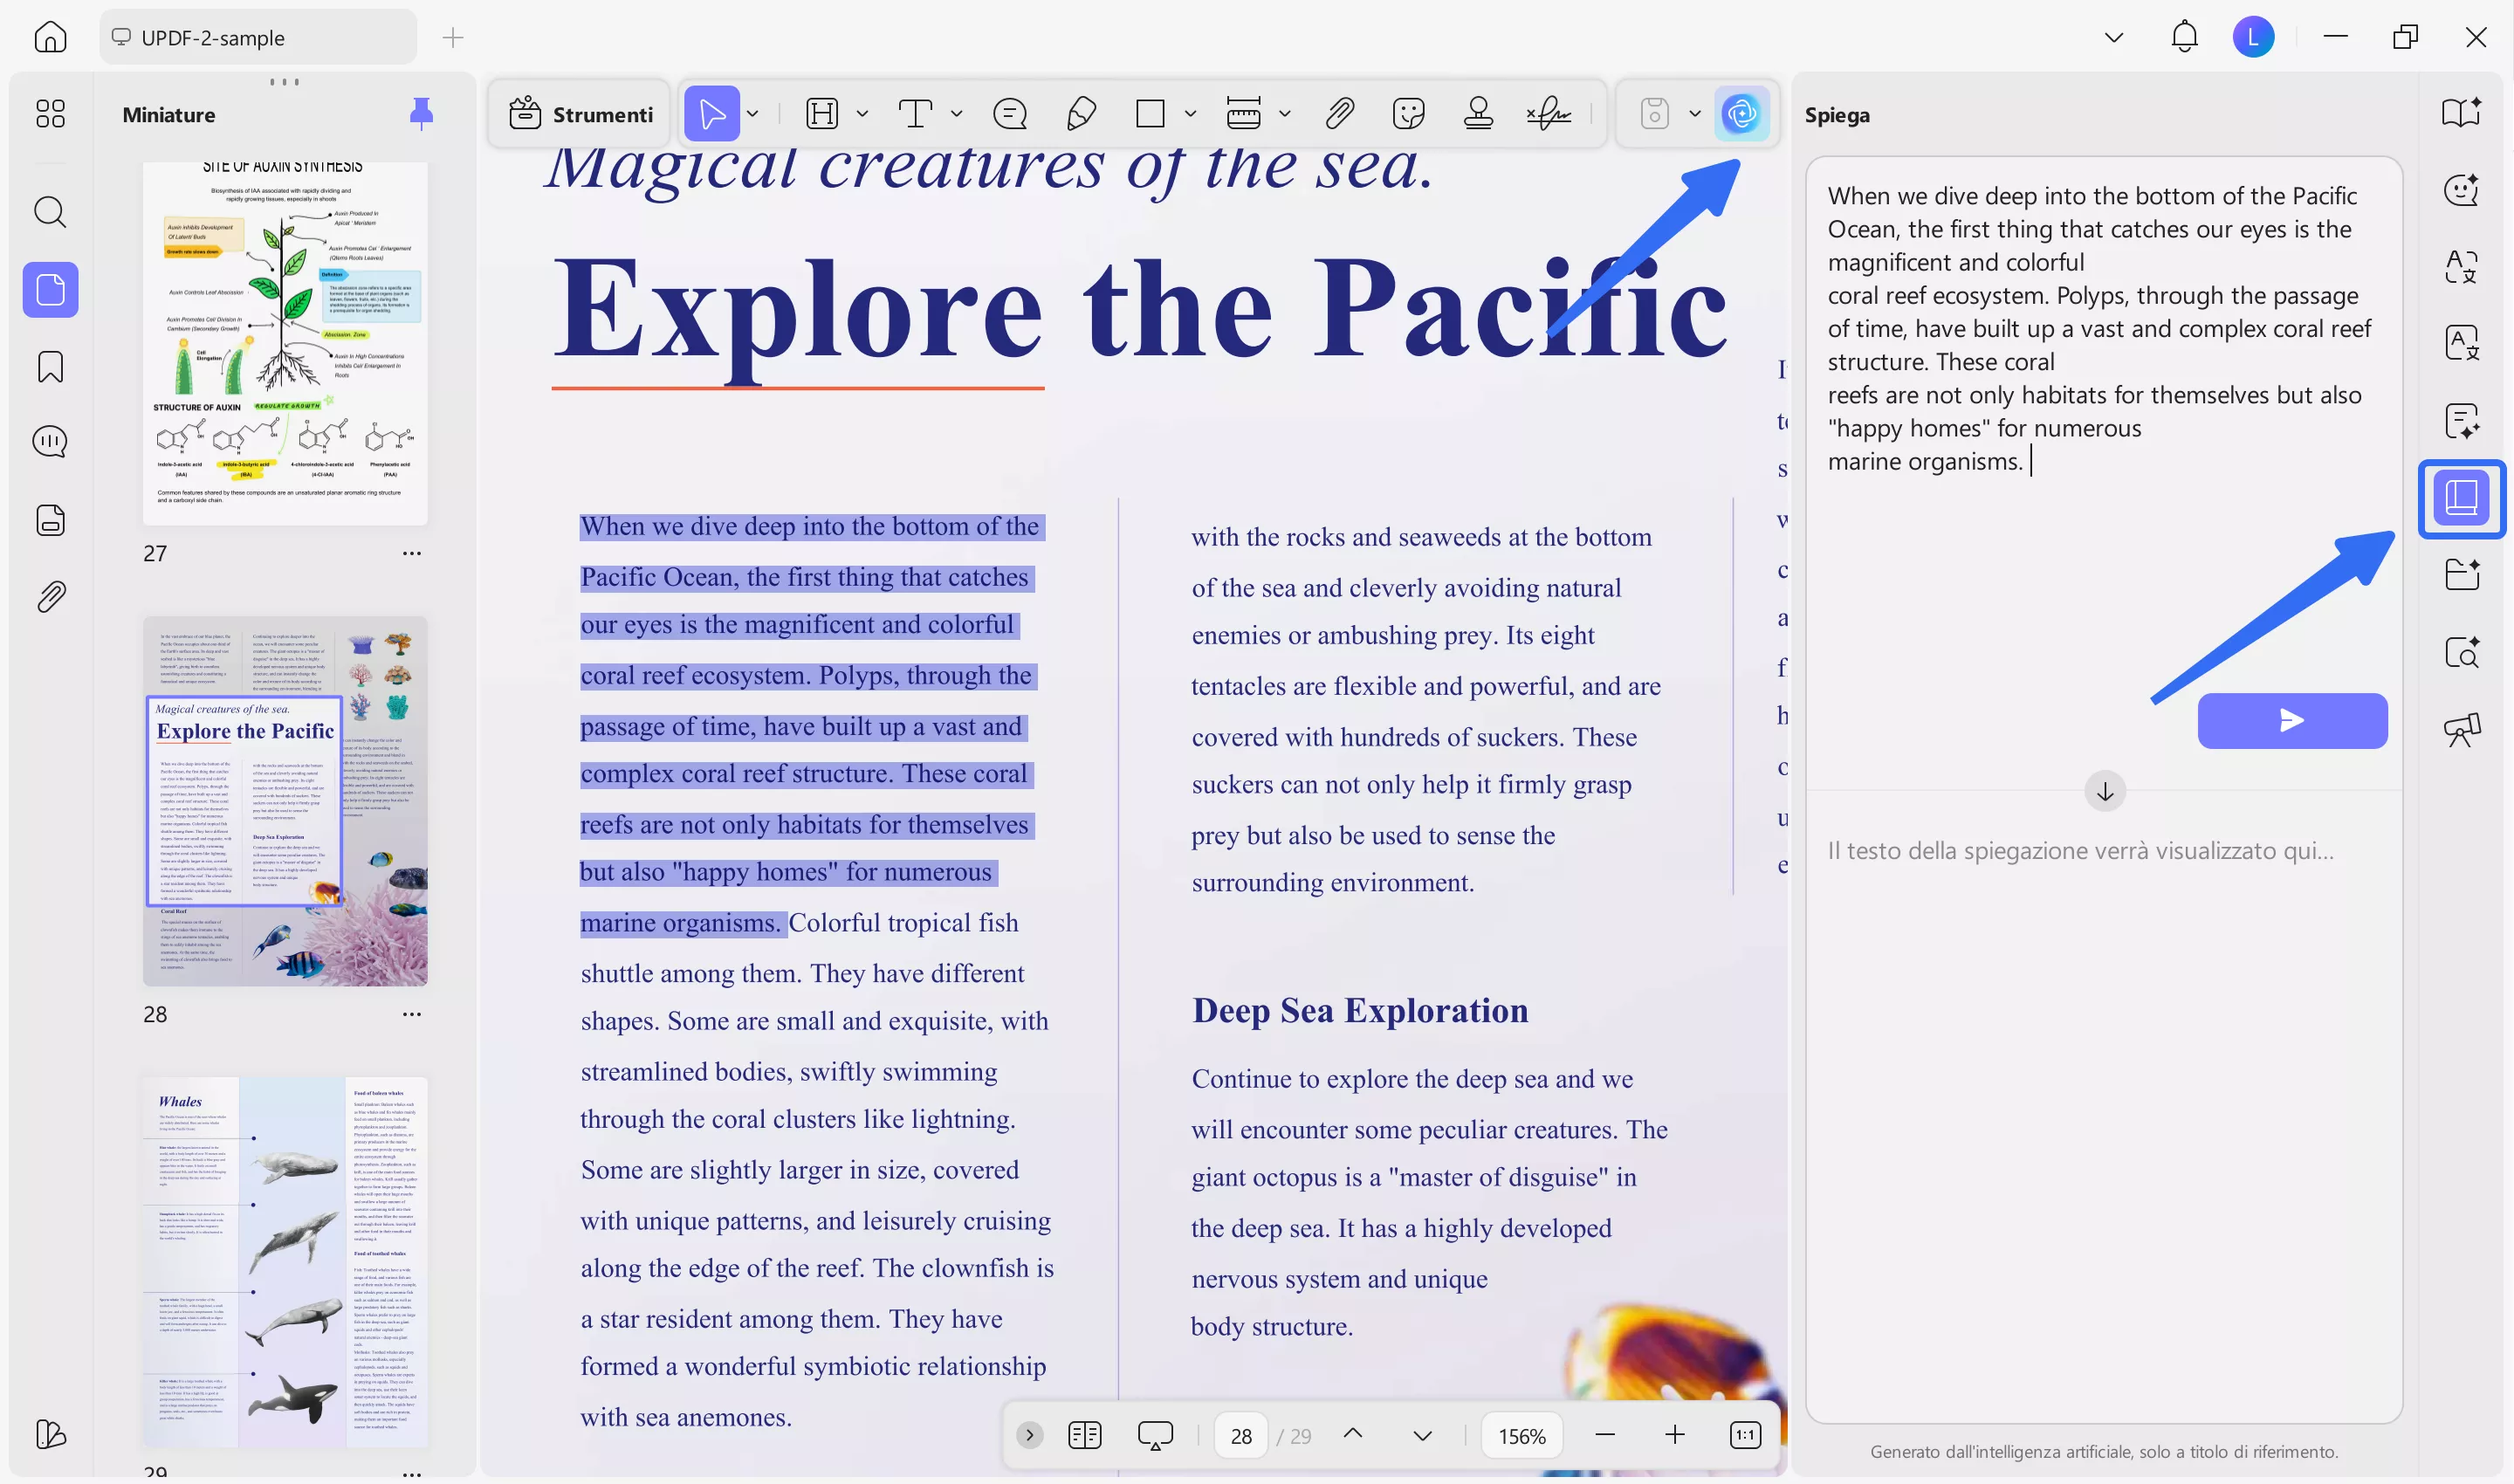The height and width of the screenshot is (1484, 2514).
Task: Expand the highlighter tool options dropdown
Action: [x=862, y=114]
